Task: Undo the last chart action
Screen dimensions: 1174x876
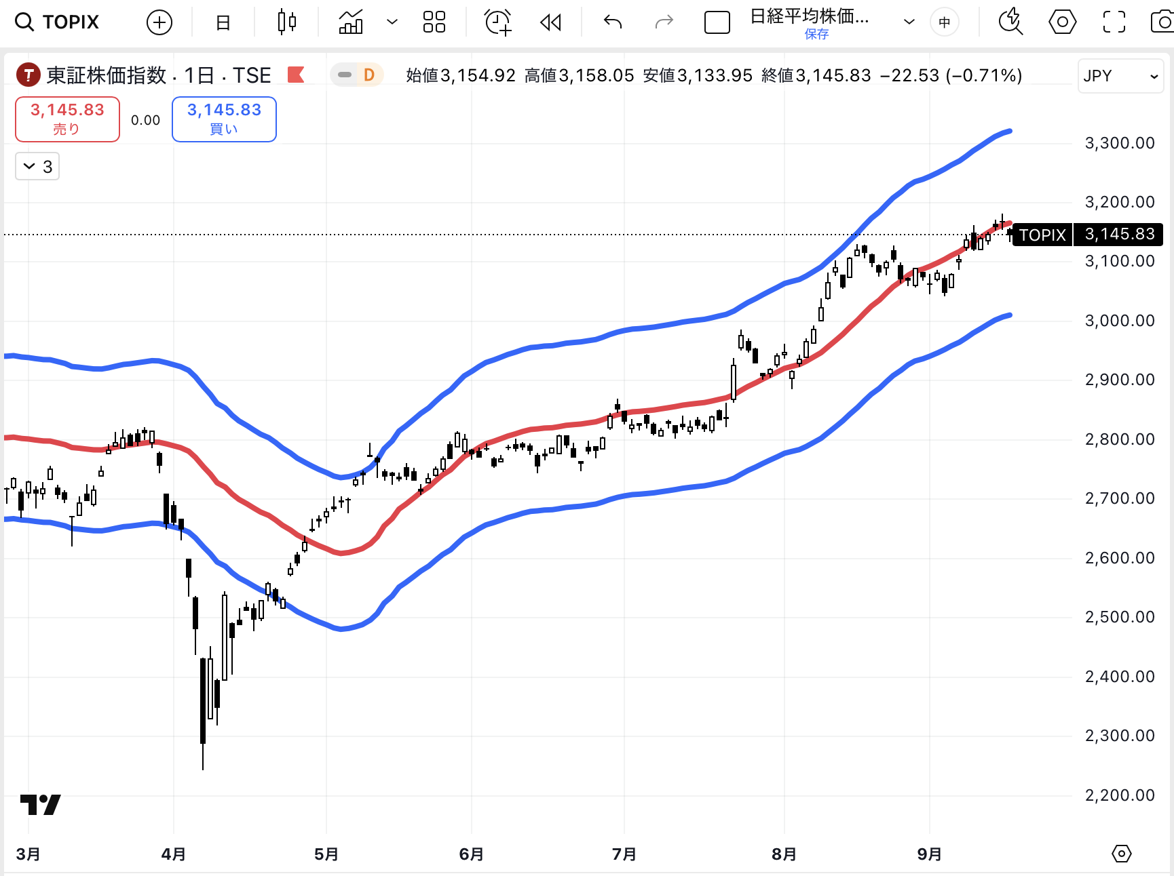Action: [613, 22]
